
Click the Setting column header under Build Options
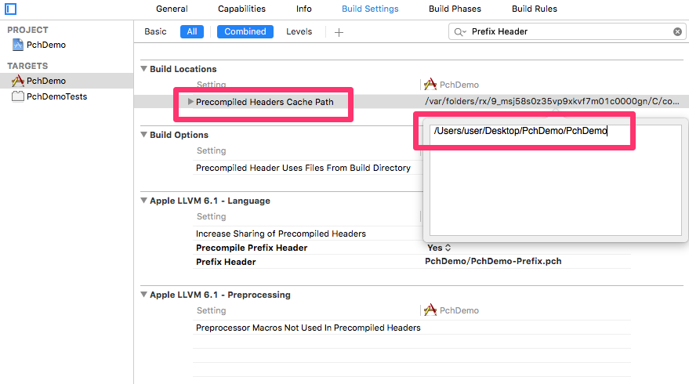pyautogui.click(x=211, y=150)
